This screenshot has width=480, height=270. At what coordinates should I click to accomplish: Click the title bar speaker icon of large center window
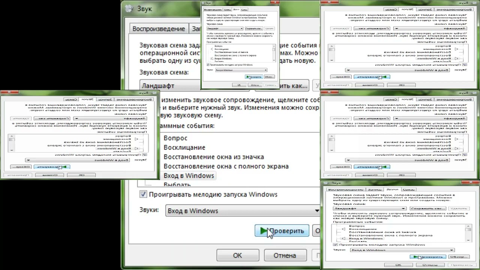coord(129,8)
